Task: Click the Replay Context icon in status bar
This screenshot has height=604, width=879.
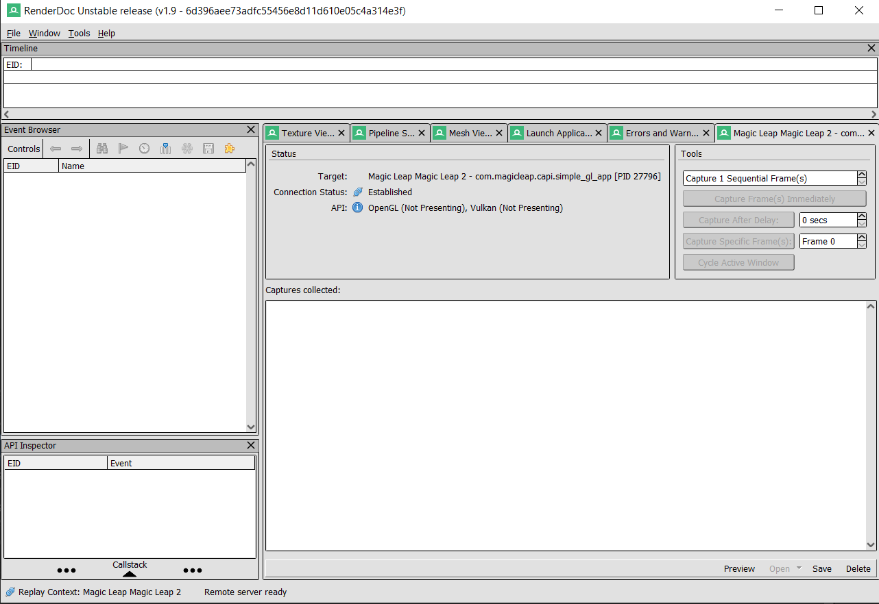Action: click(10, 592)
